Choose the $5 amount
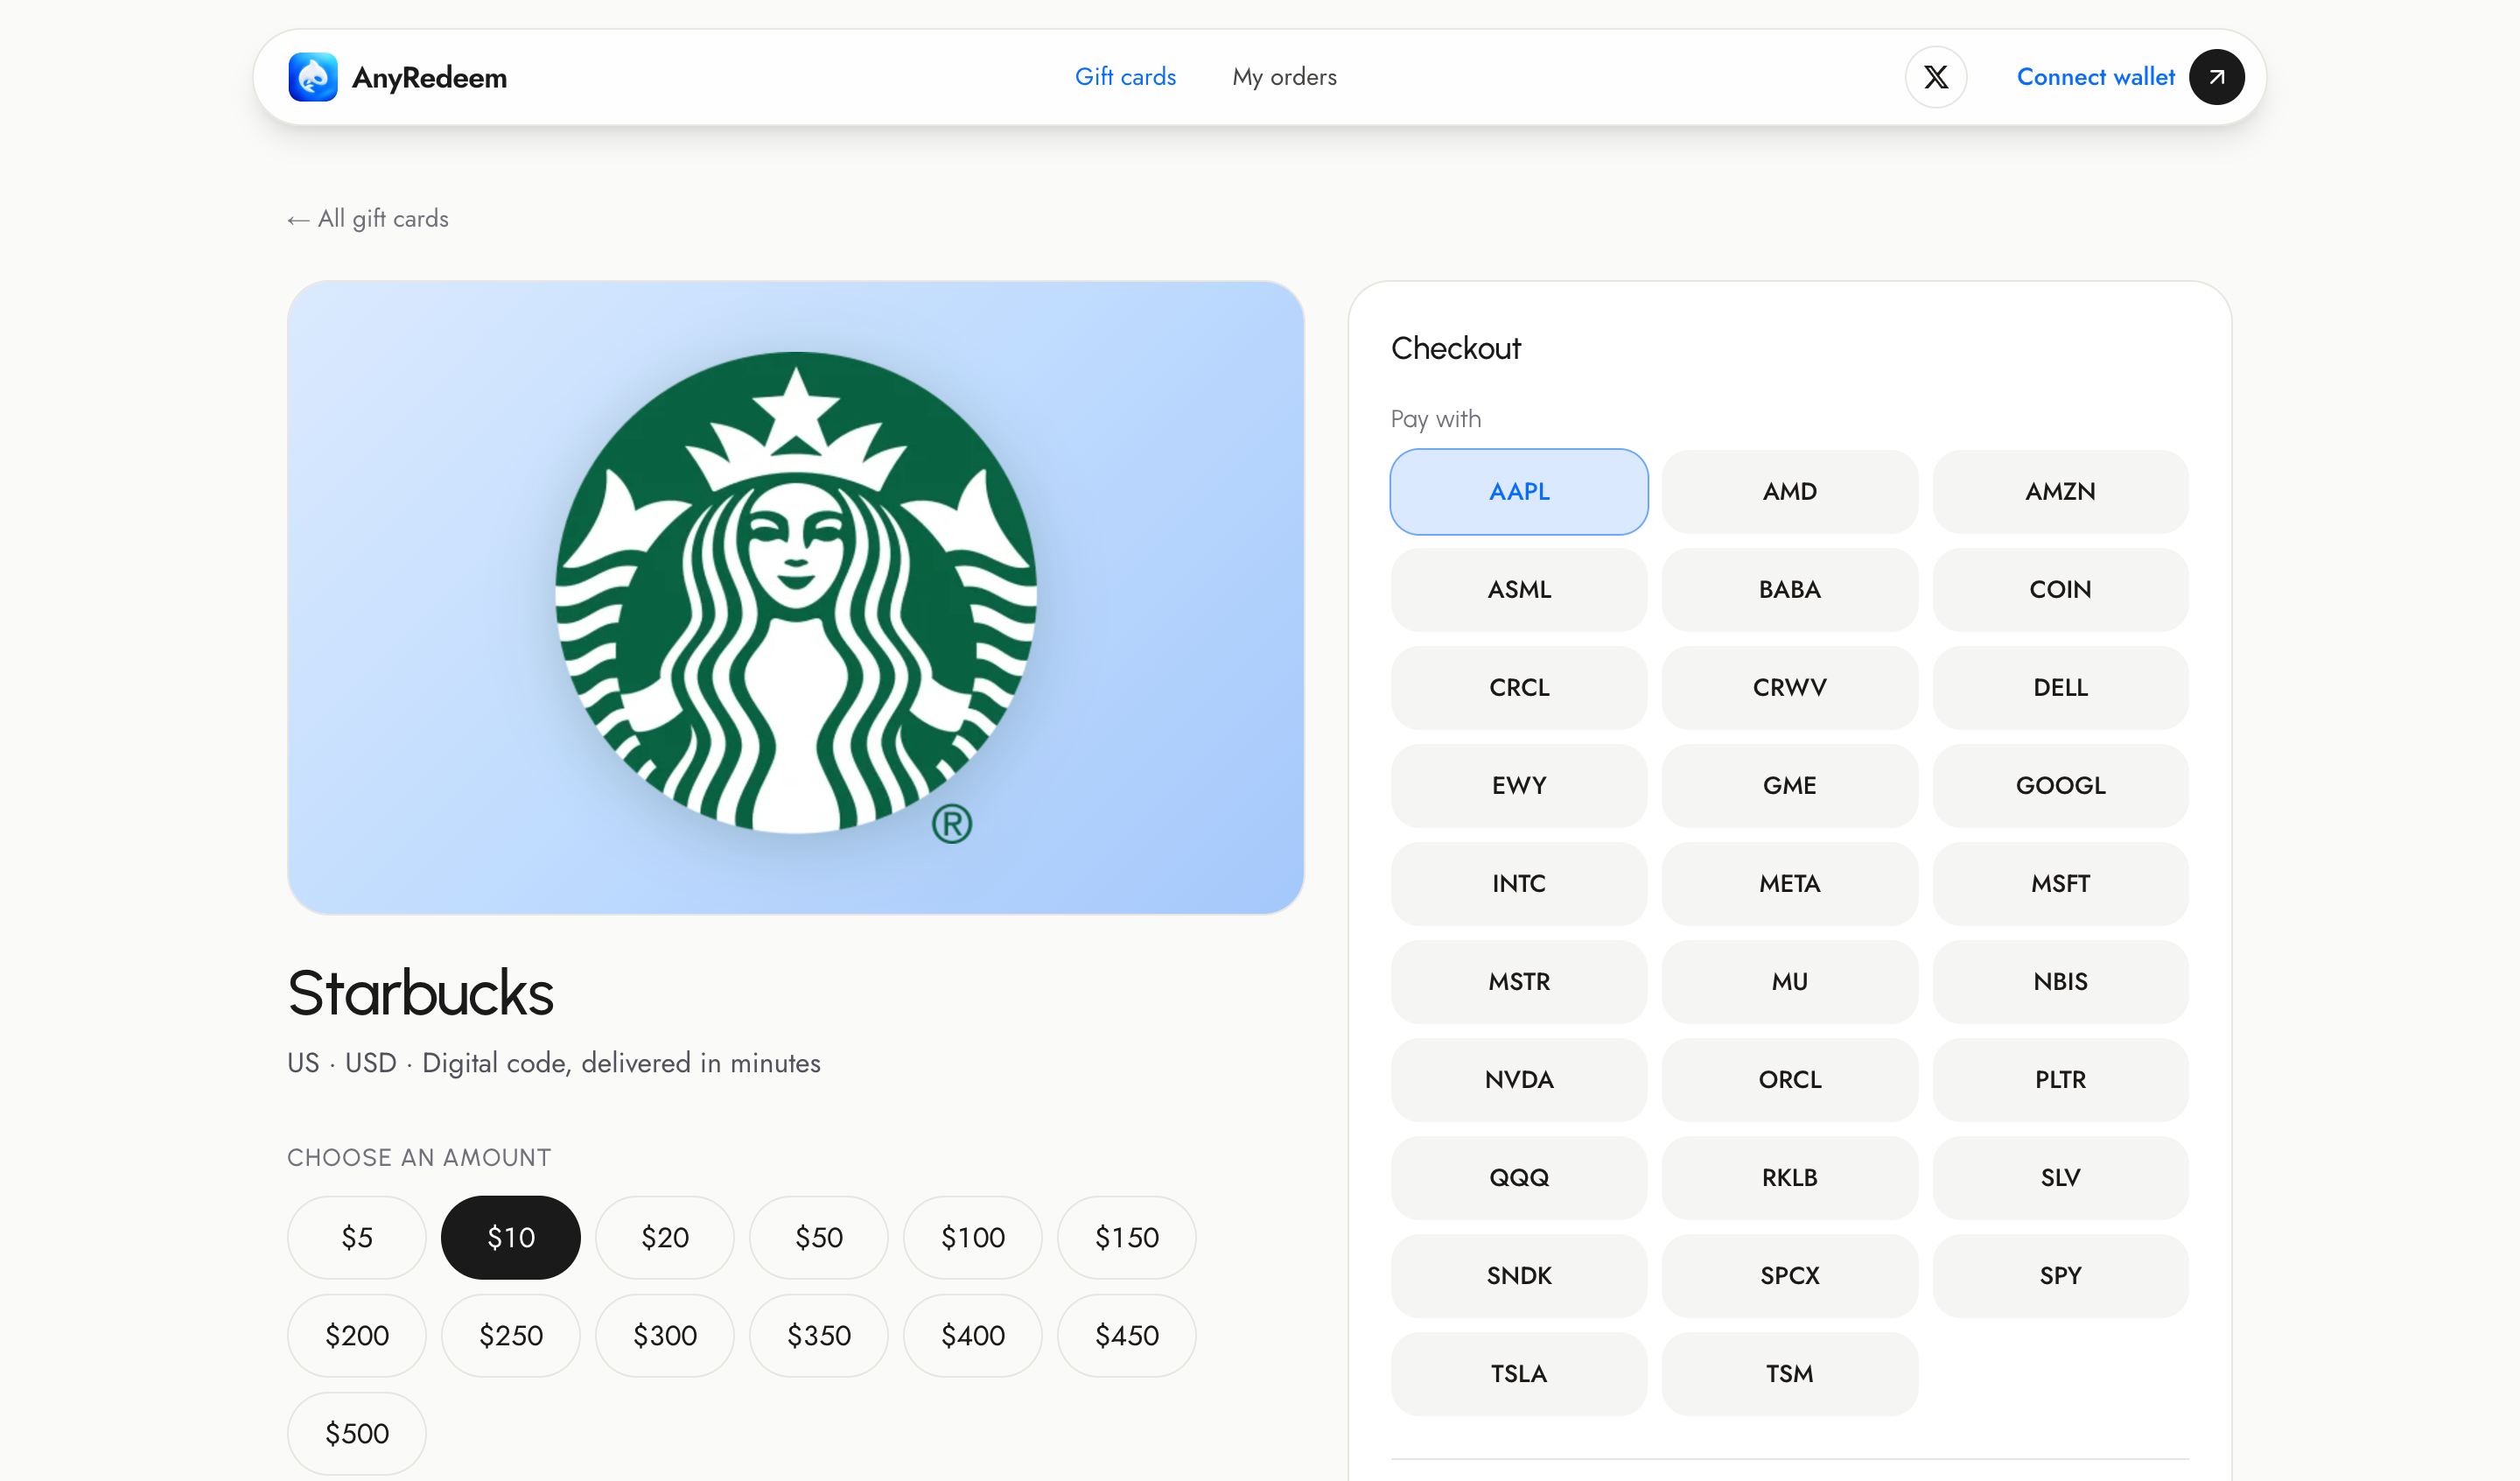Viewport: 2520px width, 1481px height. (357, 1238)
